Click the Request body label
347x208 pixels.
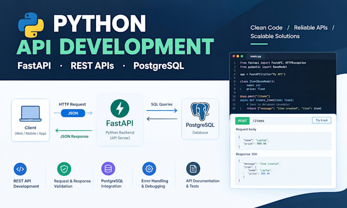(246, 129)
